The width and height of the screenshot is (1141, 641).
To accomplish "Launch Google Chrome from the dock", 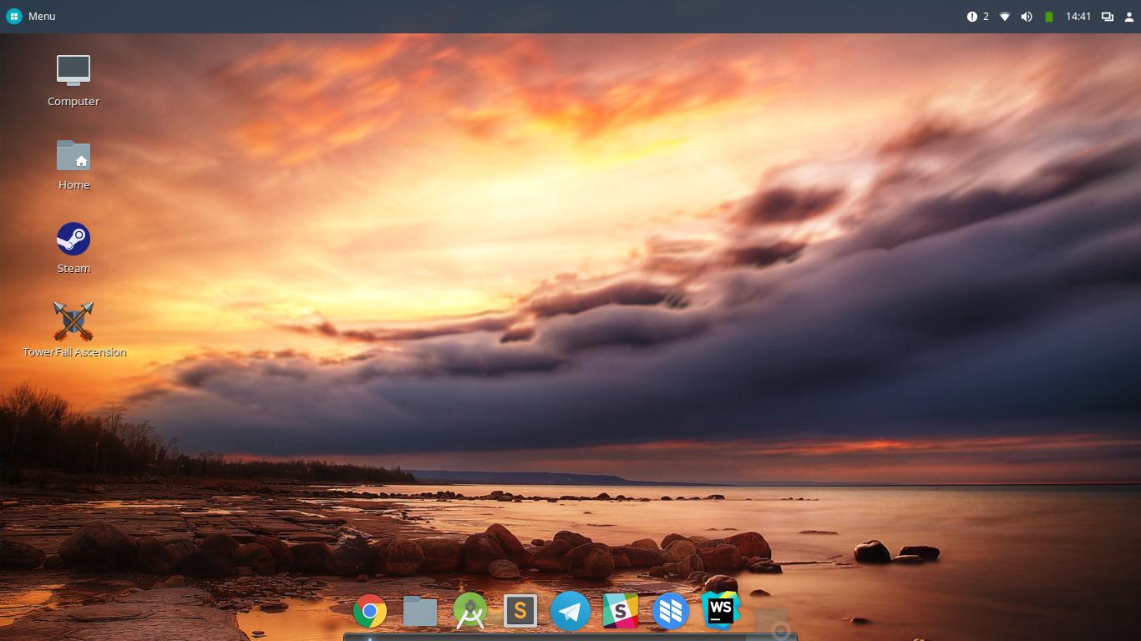I will pyautogui.click(x=370, y=612).
